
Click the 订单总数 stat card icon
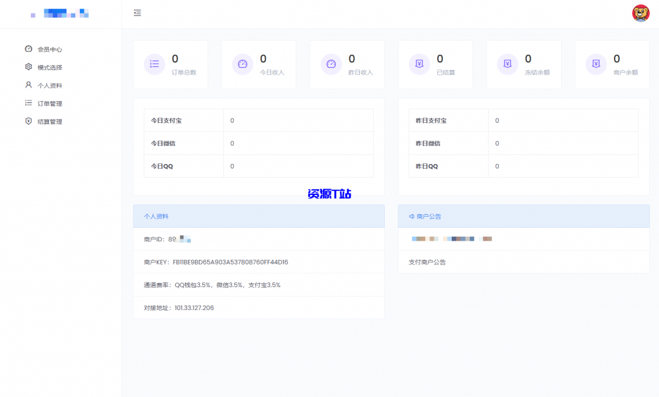tap(154, 64)
